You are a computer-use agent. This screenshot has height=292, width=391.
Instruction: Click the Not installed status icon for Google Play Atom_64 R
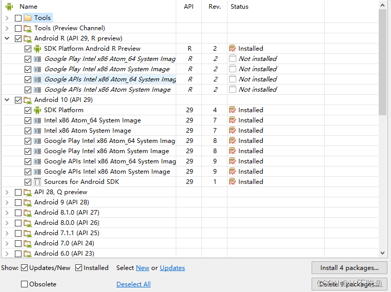coord(233,58)
